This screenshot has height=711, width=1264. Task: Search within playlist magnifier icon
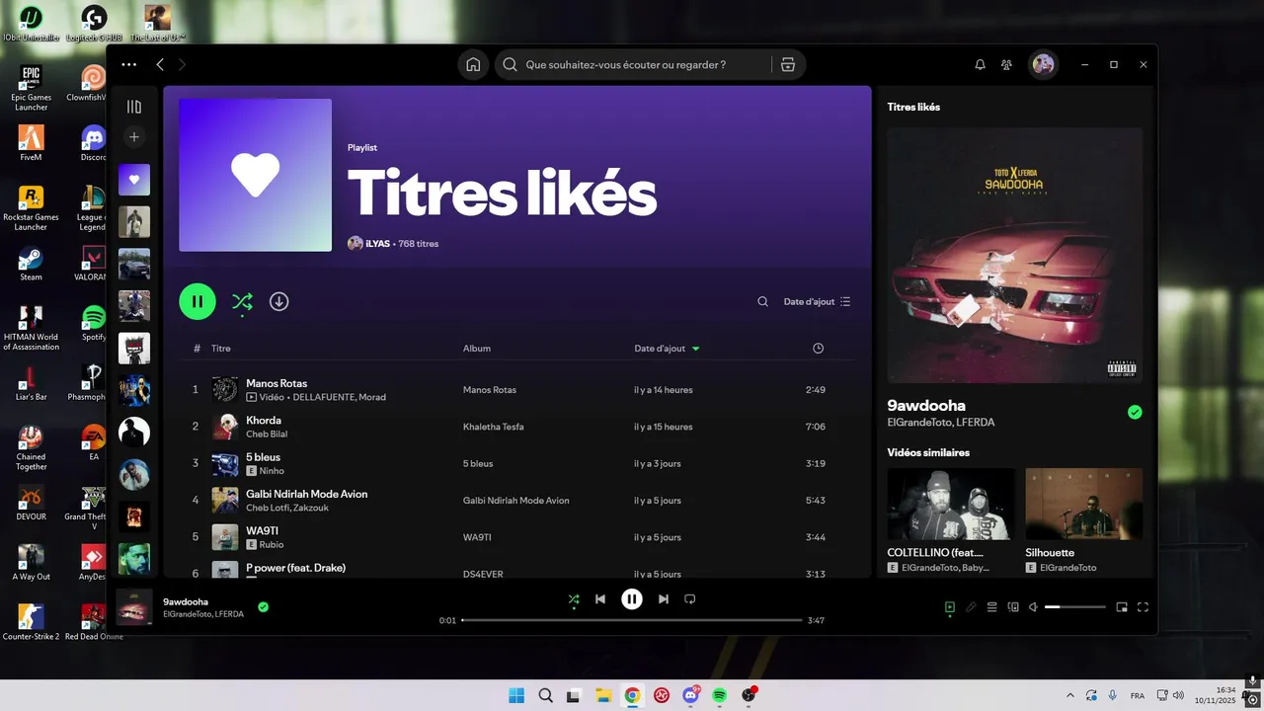point(762,301)
